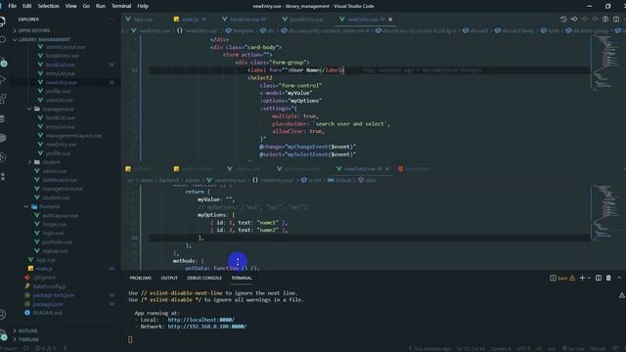Open the Edit menu

point(26,6)
